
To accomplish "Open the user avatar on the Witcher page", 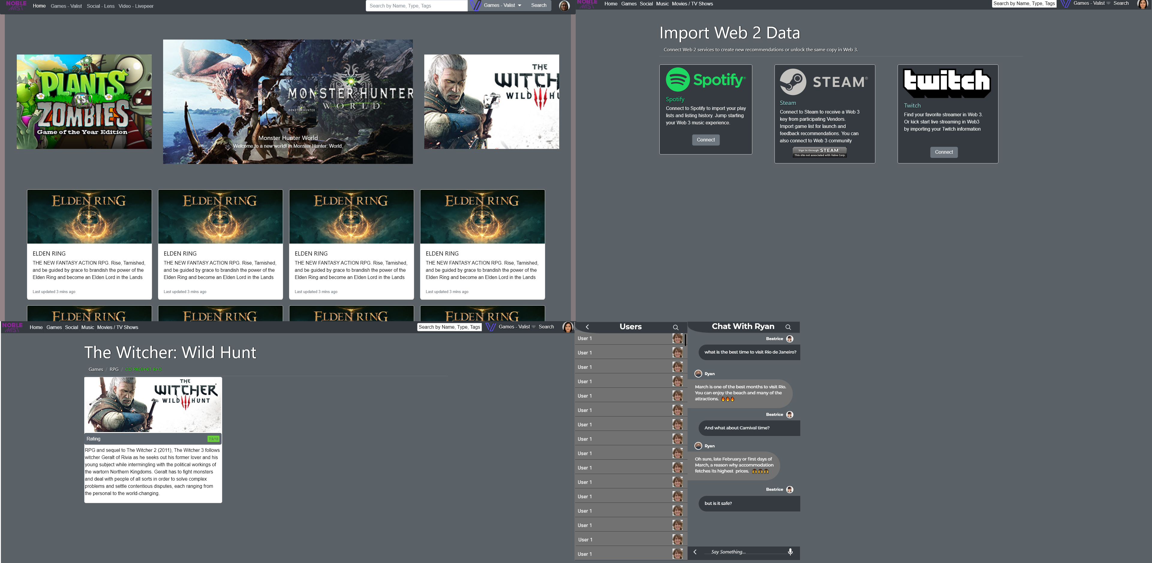I will [x=568, y=327].
